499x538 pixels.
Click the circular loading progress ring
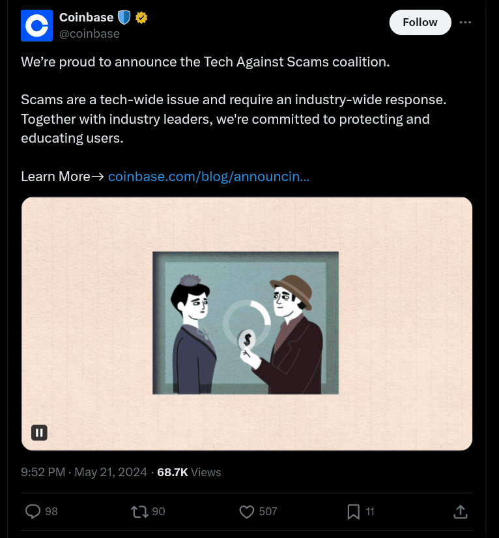tap(247, 322)
